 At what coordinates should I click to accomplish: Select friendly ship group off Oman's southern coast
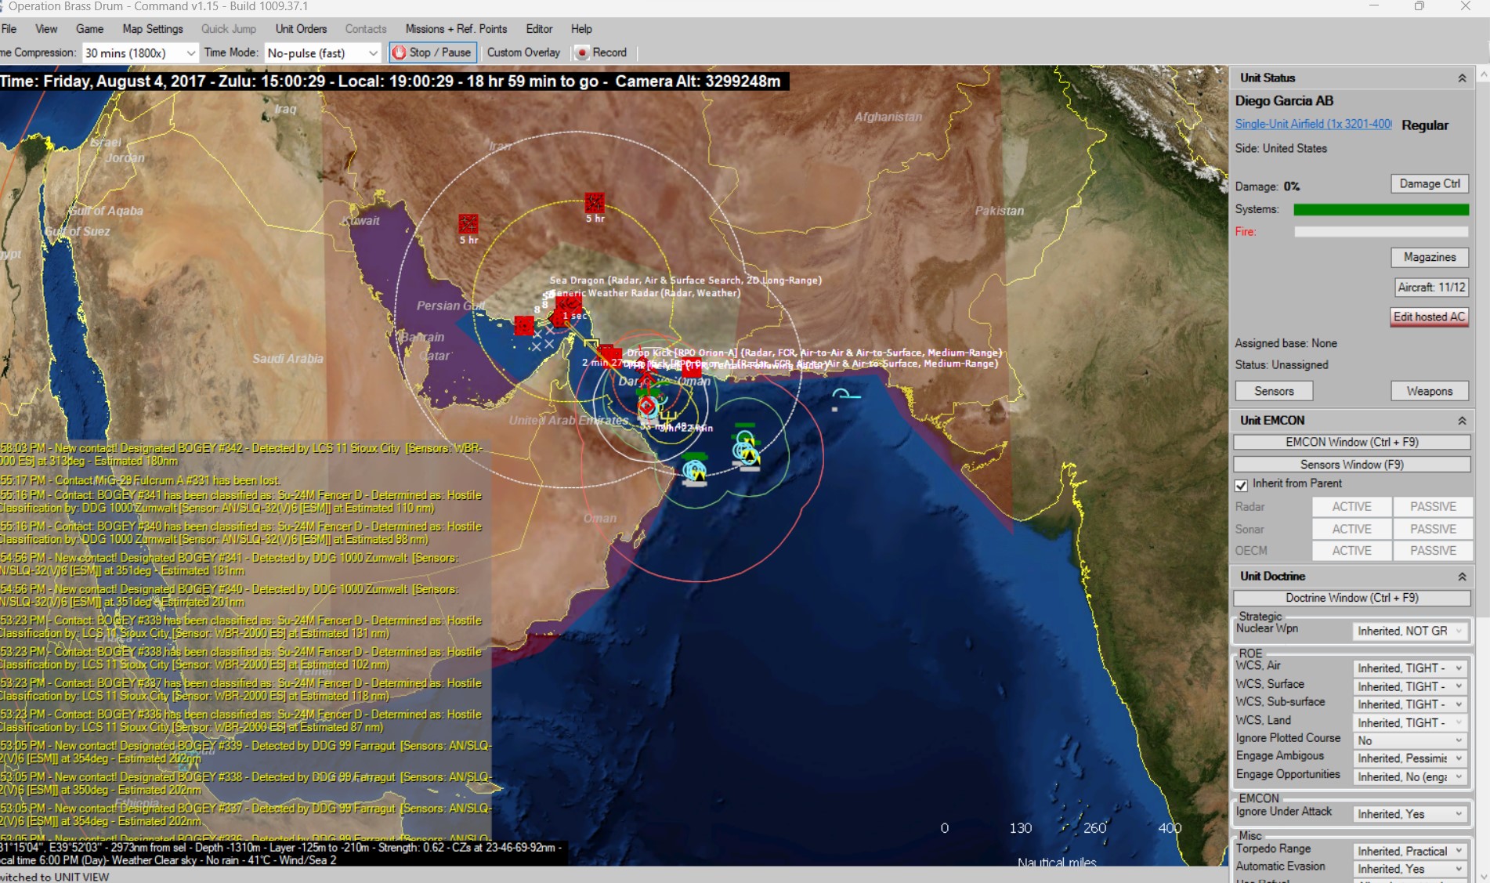point(694,470)
